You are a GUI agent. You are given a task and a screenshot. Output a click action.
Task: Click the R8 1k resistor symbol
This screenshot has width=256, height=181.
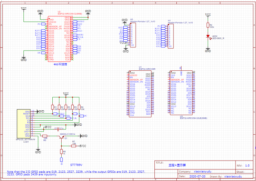click(x=61, y=151)
